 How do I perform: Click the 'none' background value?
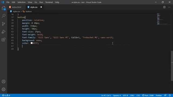38,40
